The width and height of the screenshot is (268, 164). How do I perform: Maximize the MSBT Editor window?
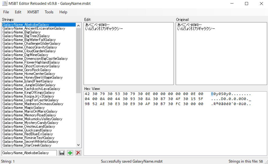(247, 4)
